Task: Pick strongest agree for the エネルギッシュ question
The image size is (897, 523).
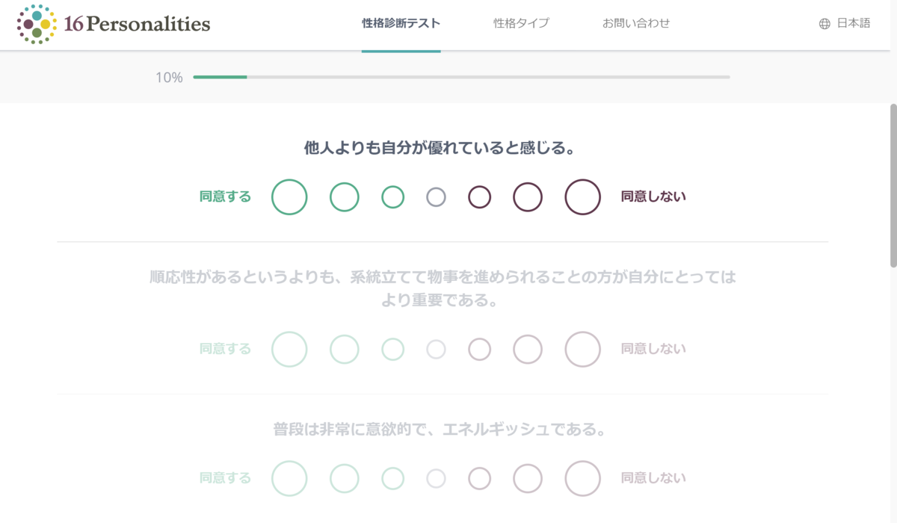Action: pyautogui.click(x=289, y=478)
